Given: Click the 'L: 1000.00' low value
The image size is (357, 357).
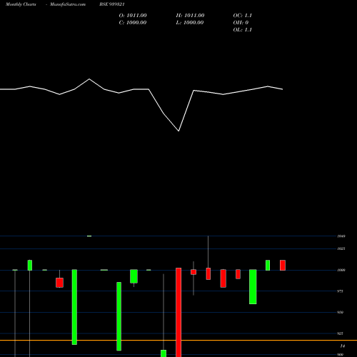Looking at the screenshot, I should point(190,23).
